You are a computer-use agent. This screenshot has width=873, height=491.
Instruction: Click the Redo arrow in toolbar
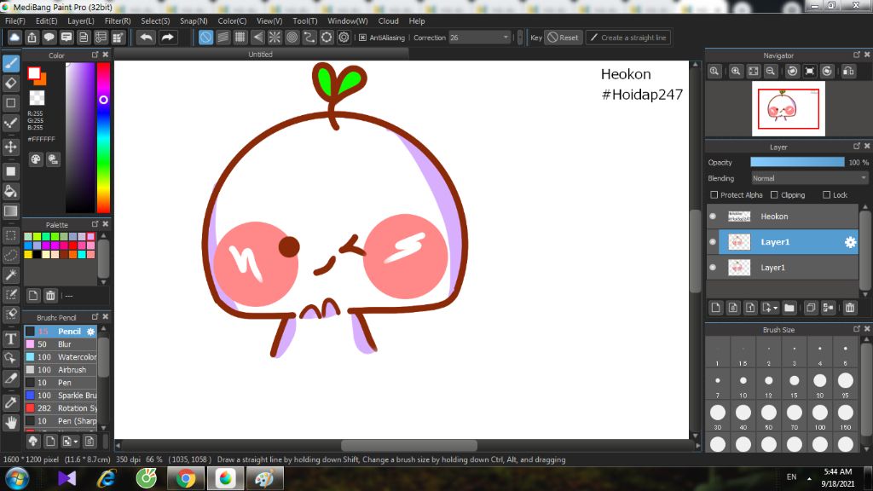[x=168, y=38]
